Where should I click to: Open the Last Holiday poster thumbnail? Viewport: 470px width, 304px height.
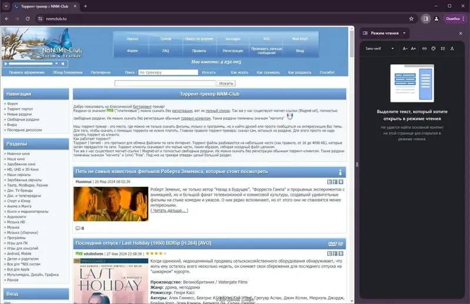click(x=111, y=281)
